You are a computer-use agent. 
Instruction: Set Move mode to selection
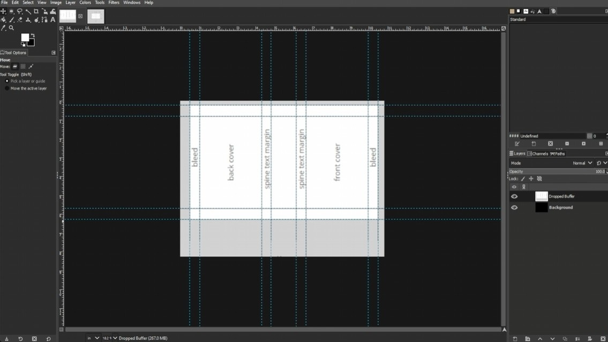pyautogui.click(x=23, y=66)
